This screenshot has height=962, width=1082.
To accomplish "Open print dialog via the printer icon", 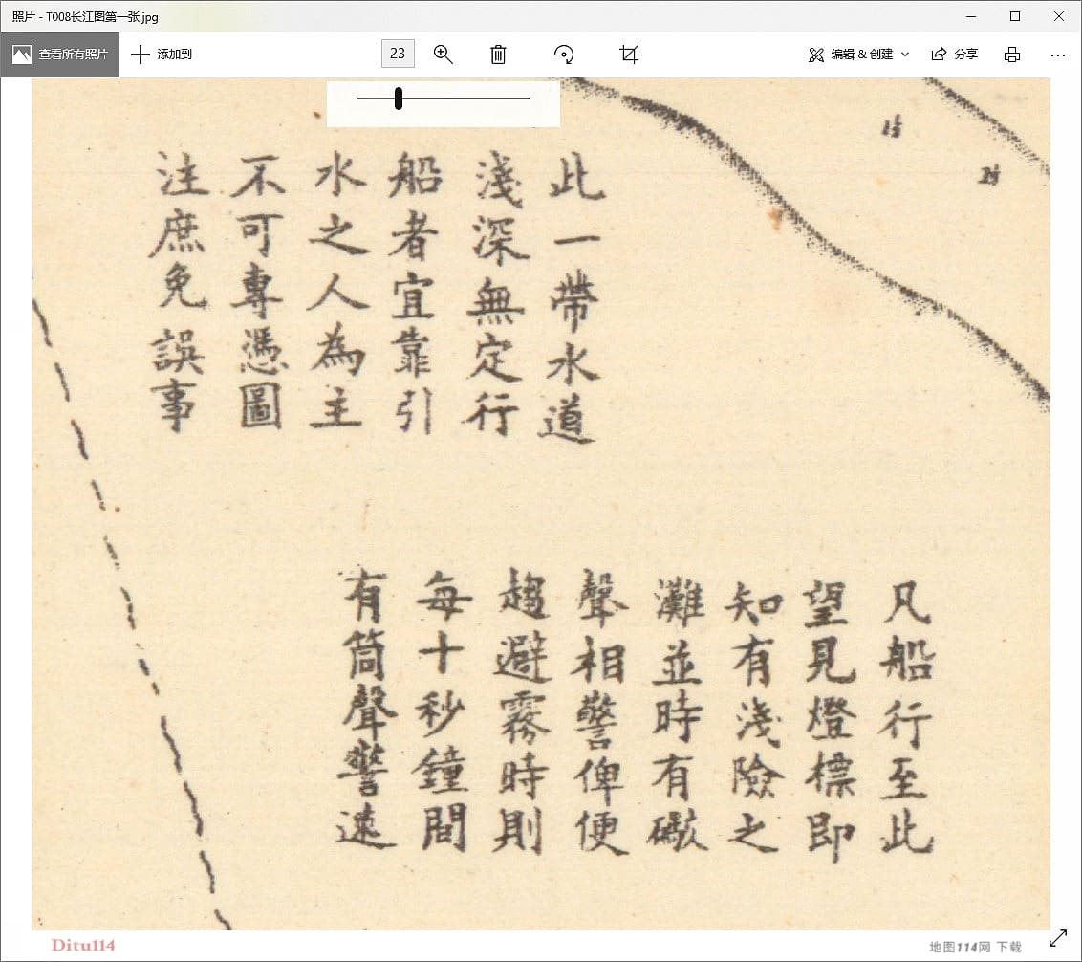I will [x=1011, y=55].
